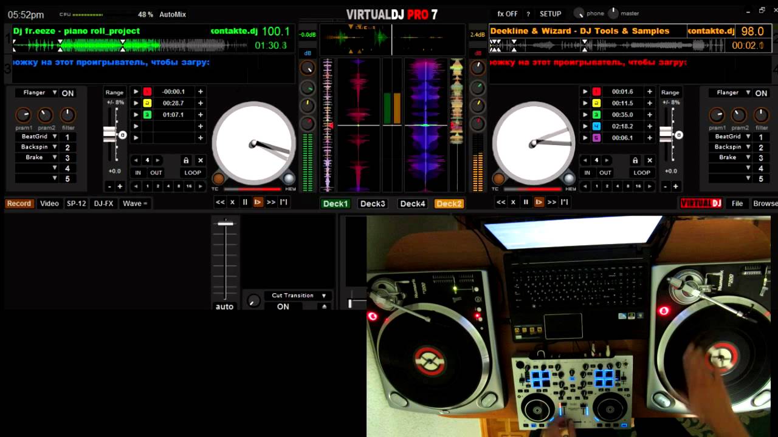Clear left deck loop with x button
Viewport: 778px width, 437px height.
pyautogui.click(x=200, y=160)
